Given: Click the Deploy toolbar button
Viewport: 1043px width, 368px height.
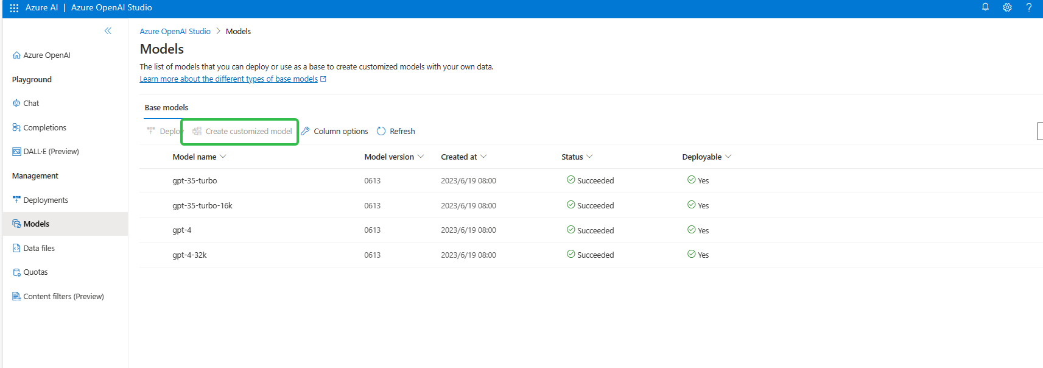Looking at the screenshot, I should [x=164, y=132].
